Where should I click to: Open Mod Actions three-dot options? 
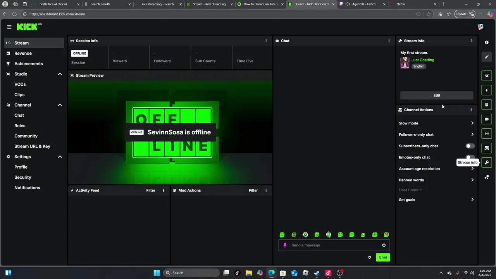pos(266,190)
